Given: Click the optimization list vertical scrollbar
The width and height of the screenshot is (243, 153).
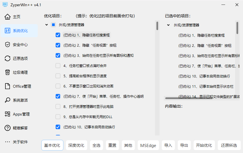Looking at the screenshot, I should tap(157, 26).
